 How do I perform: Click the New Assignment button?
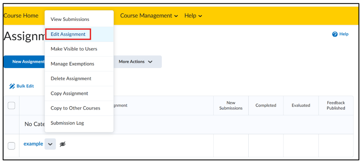tap(24, 62)
